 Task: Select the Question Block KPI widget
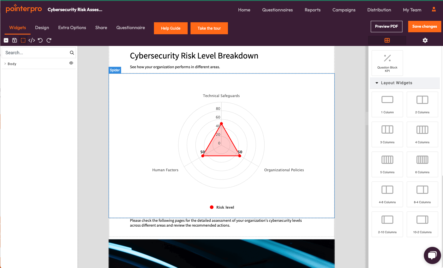tap(387, 63)
